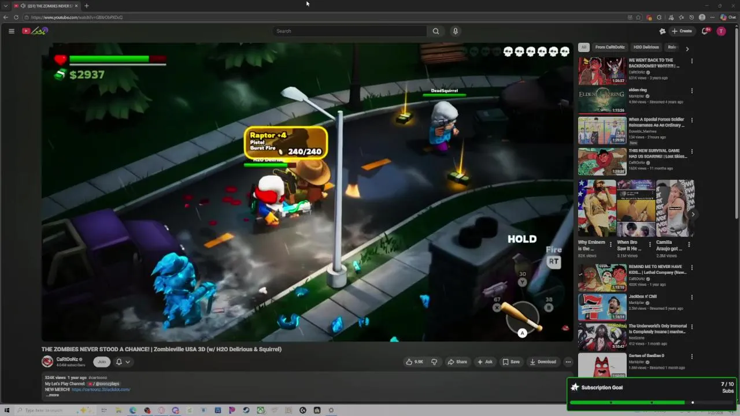Open the Windows Start menu
Image resolution: width=740 pixels, height=416 pixels.
(7, 410)
